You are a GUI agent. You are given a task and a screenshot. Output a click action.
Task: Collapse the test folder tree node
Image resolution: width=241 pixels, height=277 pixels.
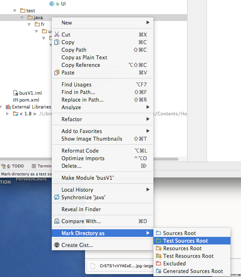(x=15, y=11)
